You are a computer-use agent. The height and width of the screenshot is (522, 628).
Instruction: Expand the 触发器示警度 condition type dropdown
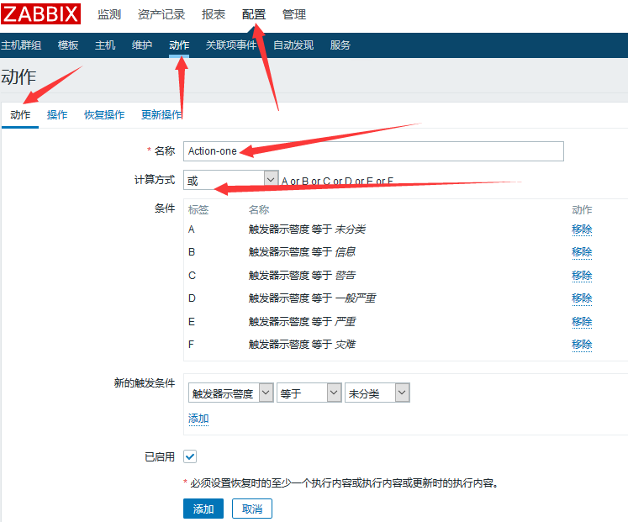(x=230, y=393)
